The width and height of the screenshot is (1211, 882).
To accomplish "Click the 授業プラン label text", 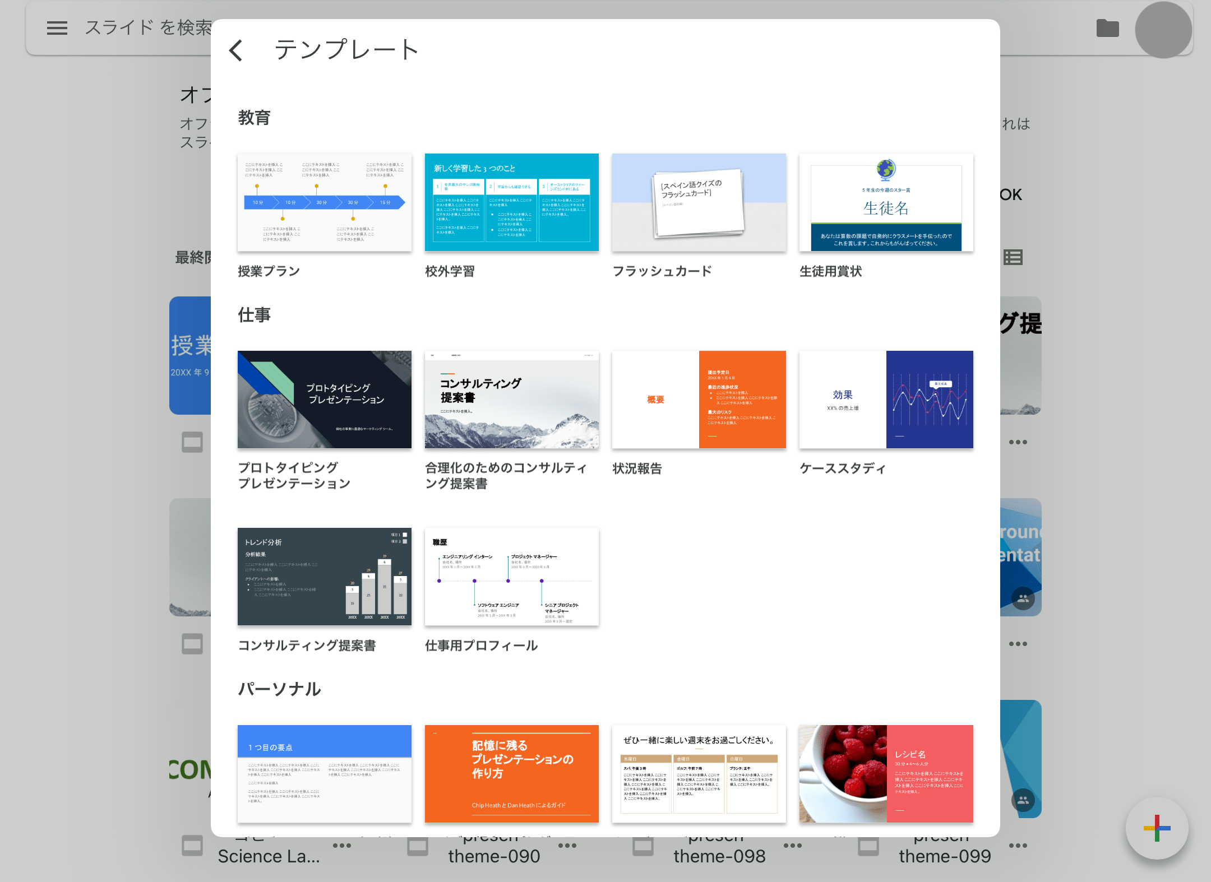I will pyautogui.click(x=269, y=271).
